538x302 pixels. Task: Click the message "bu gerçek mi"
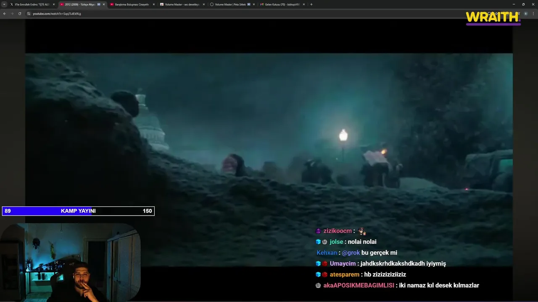click(x=379, y=253)
